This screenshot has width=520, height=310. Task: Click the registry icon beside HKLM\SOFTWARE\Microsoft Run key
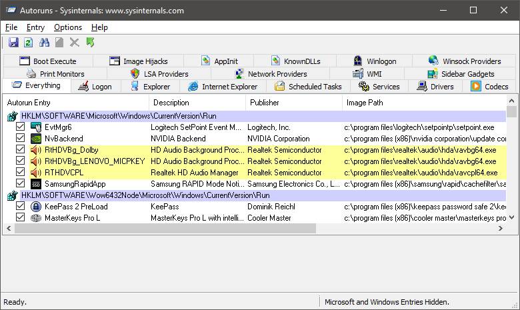pos(12,116)
